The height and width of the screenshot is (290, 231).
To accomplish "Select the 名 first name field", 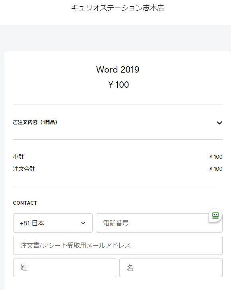I will click(171, 268).
